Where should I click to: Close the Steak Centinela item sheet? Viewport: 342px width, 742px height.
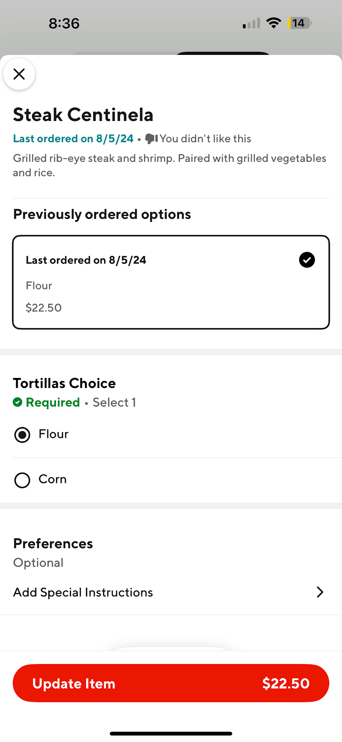tap(19, 74)
